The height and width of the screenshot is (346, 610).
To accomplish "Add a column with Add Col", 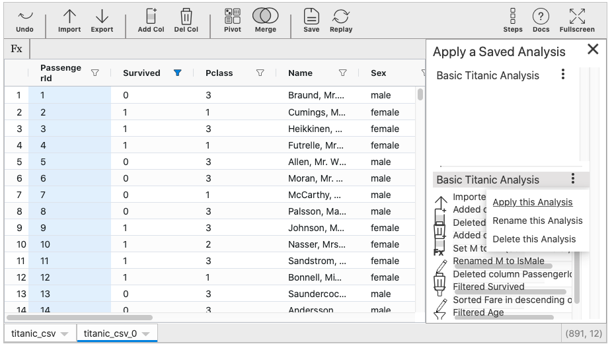I will click(x=151, y=20).
